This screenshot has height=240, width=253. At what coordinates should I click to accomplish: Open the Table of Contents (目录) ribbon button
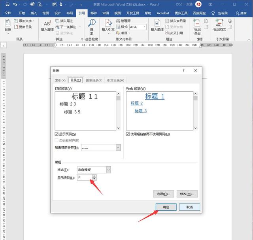tap(8, 26)
